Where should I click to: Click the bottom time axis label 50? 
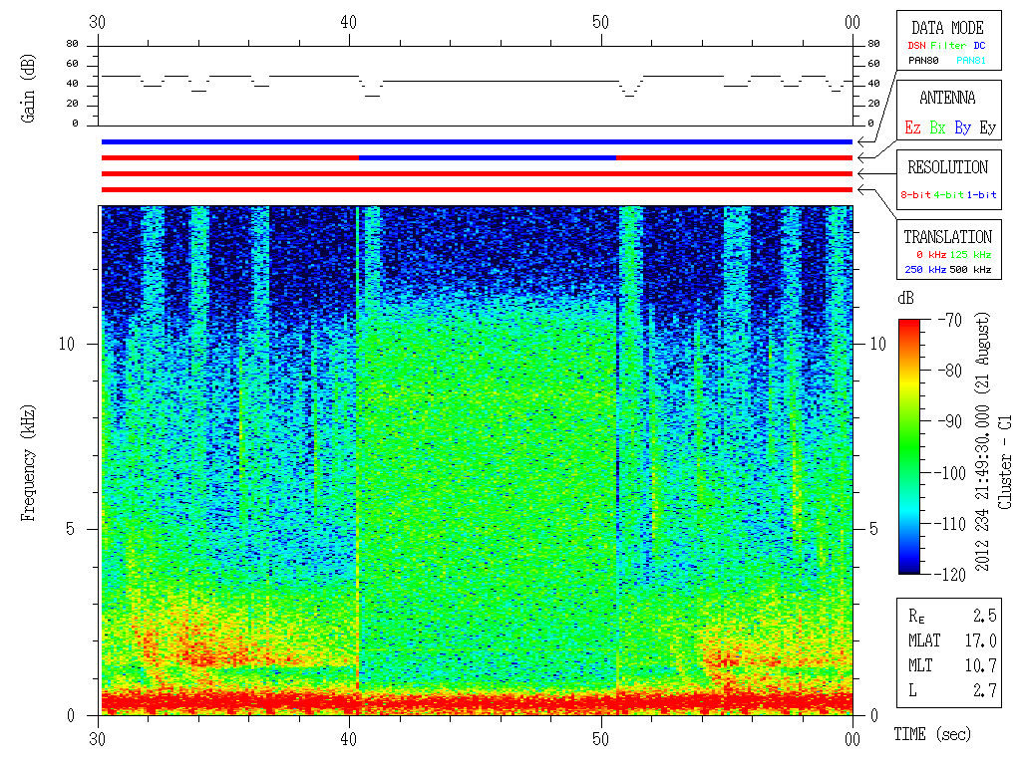tap(600, 739)
